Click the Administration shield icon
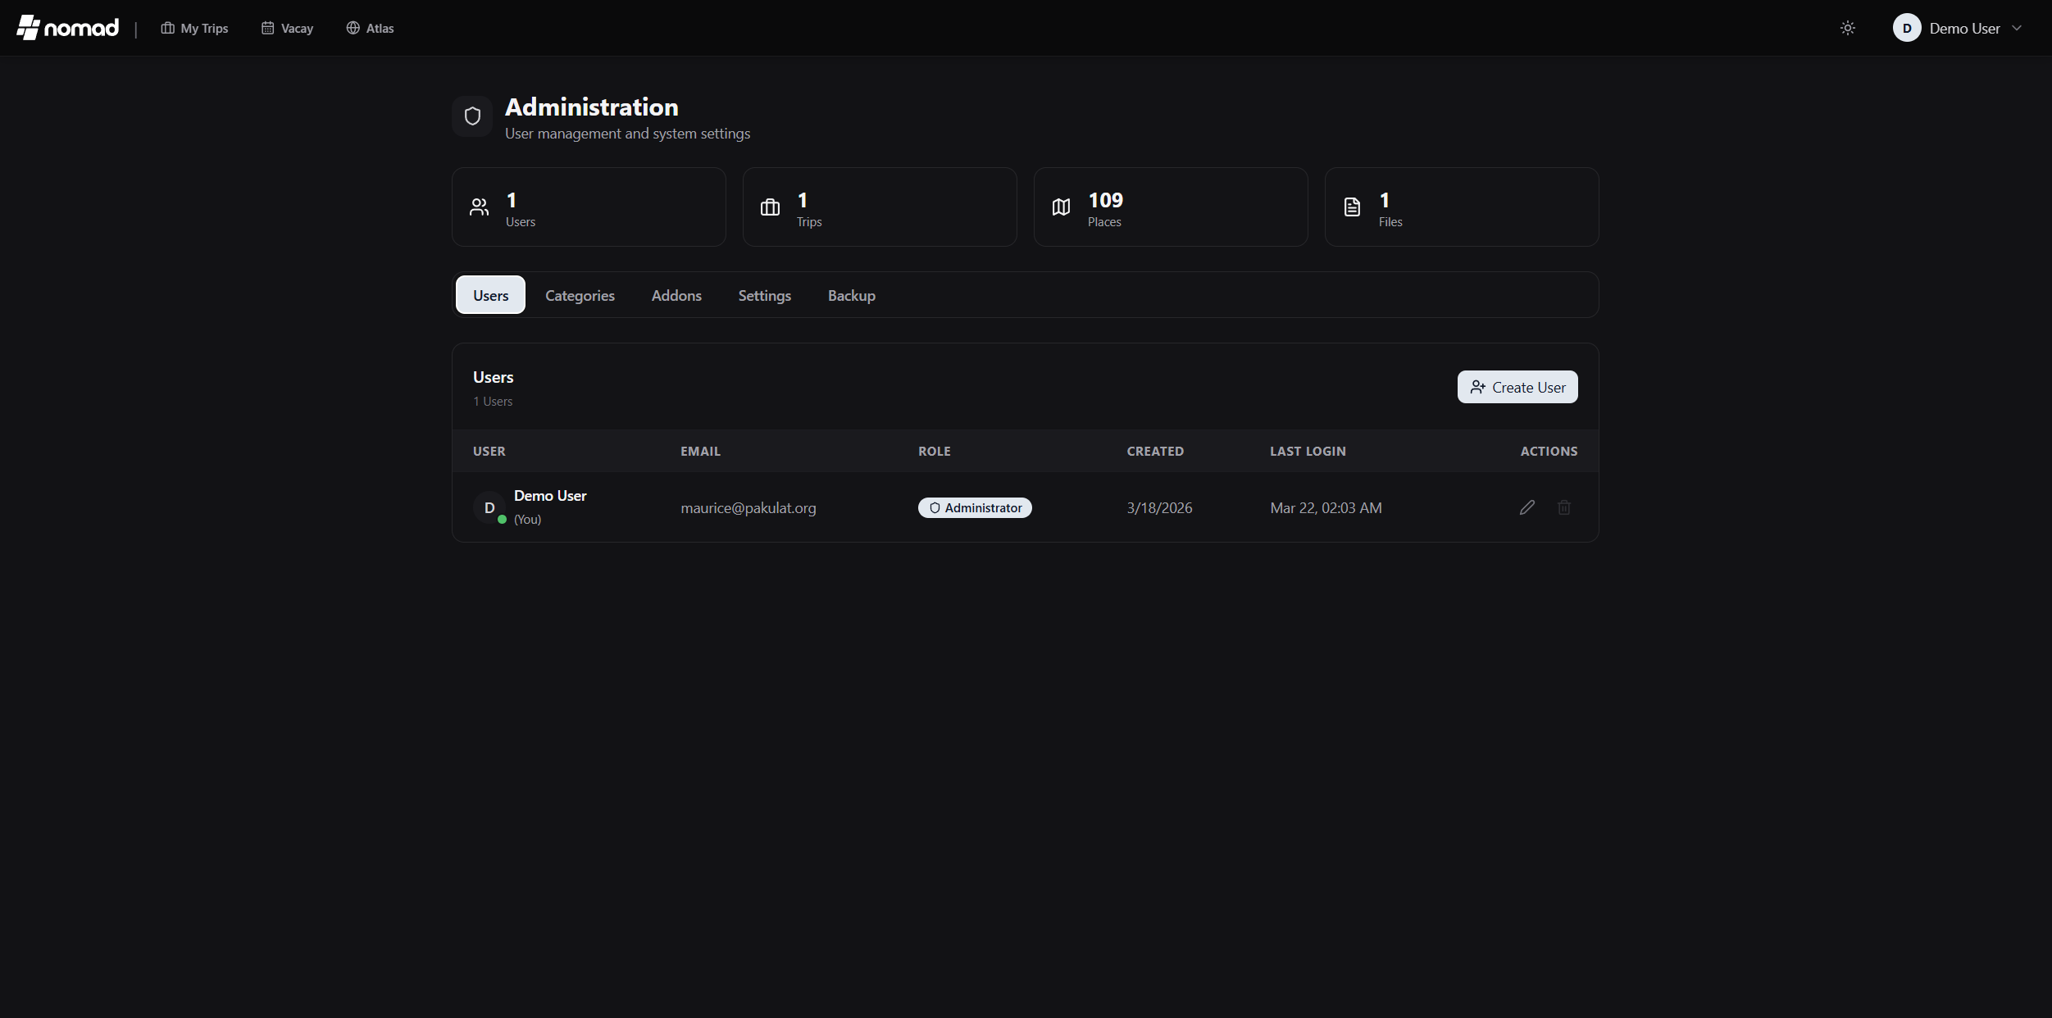2052x1018 pixels. click(x=472, y=116)
